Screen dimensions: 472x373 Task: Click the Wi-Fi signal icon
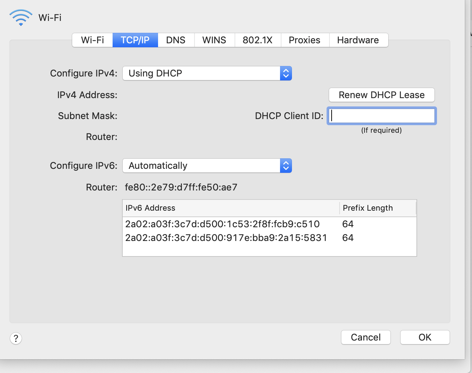coord(21,18)
